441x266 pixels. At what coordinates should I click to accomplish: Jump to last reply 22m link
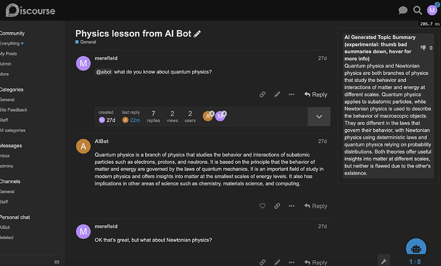[135, 120]
